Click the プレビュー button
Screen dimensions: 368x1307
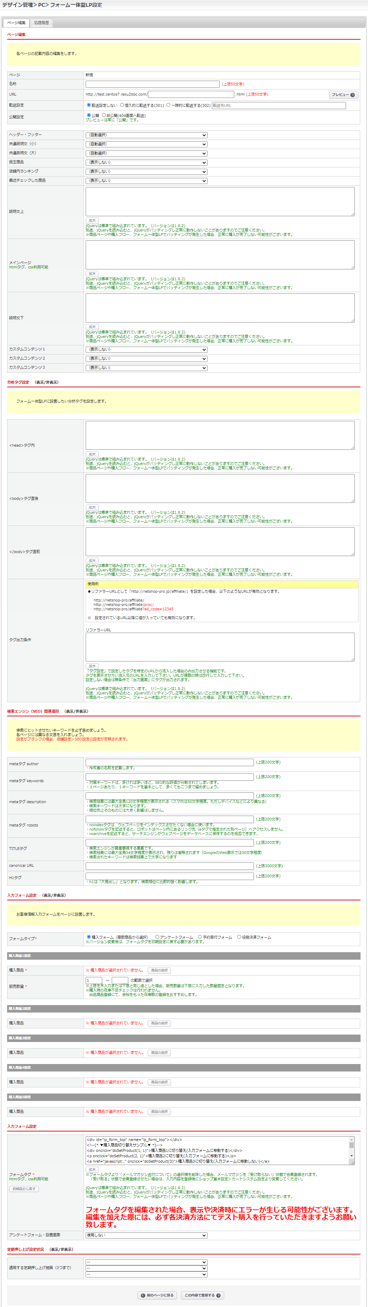coord(343,95)
